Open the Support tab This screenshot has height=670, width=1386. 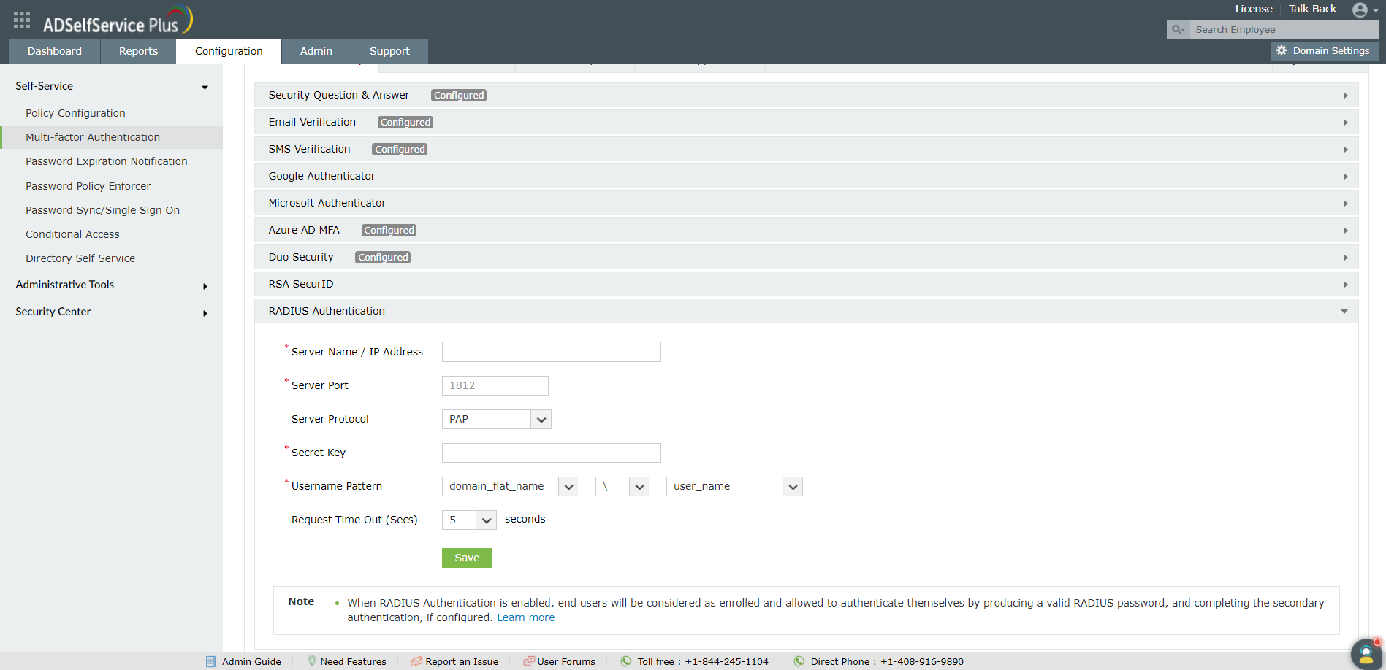[x=389, y=51]
